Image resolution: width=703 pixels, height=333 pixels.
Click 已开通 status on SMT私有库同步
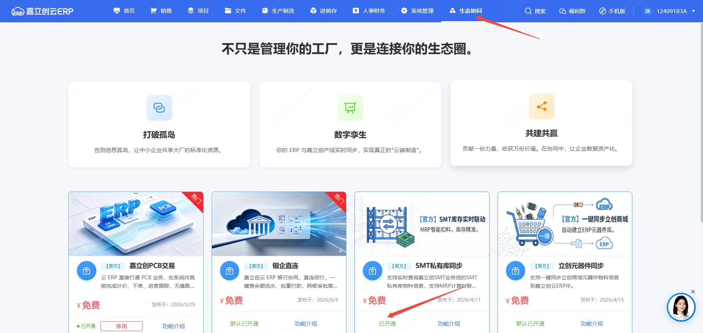pyautogui.click(x=387, y=323)
